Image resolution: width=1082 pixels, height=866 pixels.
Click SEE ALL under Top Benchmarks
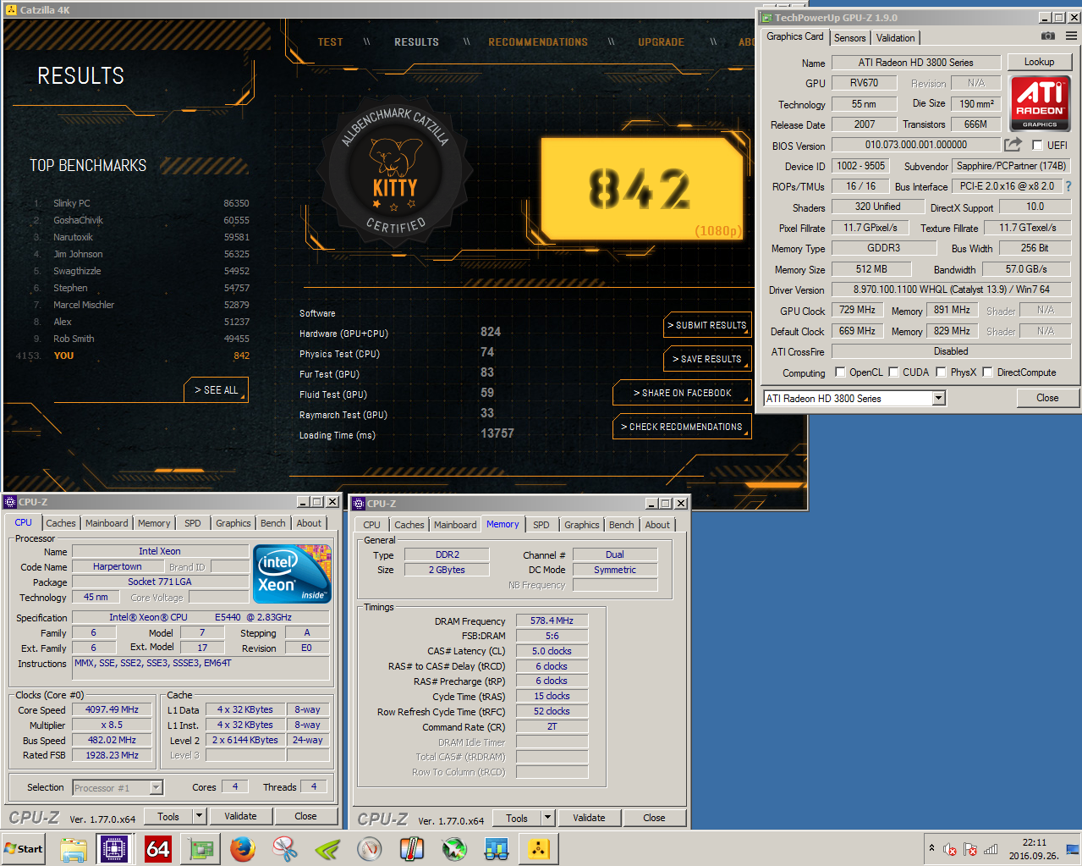tap(216, 390)
